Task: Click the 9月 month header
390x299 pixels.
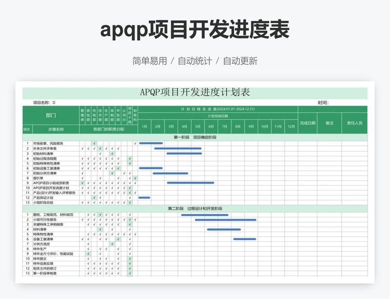Action: (x=251, y=126)
